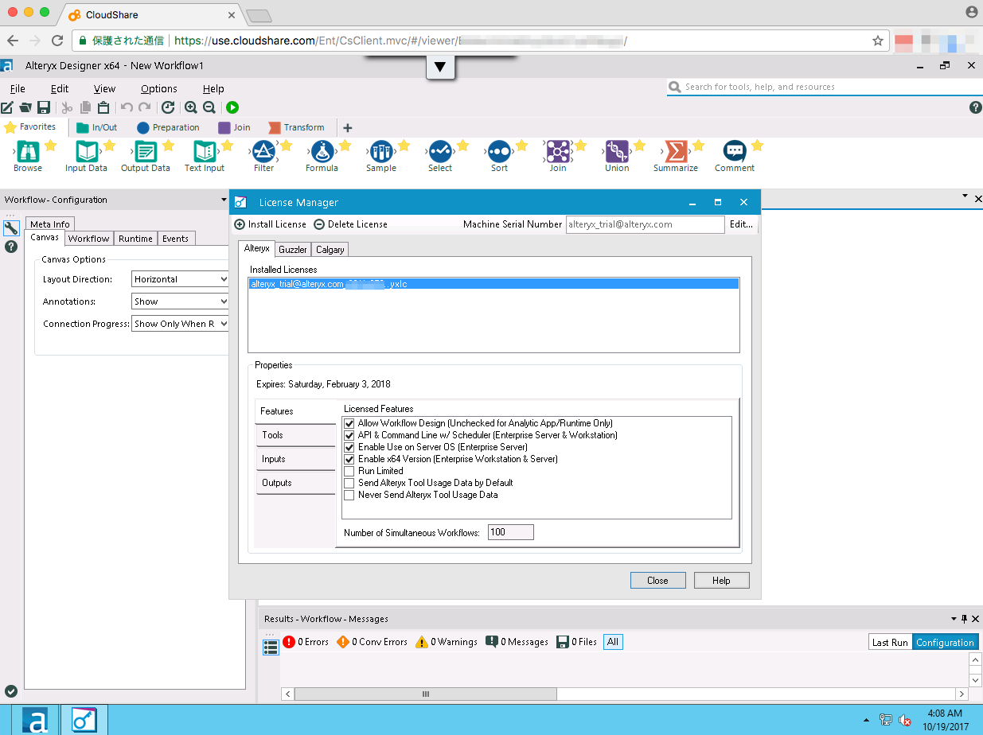Show hidden system tray icons arrow

click(867, 720)
